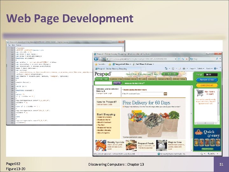Select the Recipes & More tab
This screenshot has width=229, height=172.
pyautogui.click(x=164, y=79)
